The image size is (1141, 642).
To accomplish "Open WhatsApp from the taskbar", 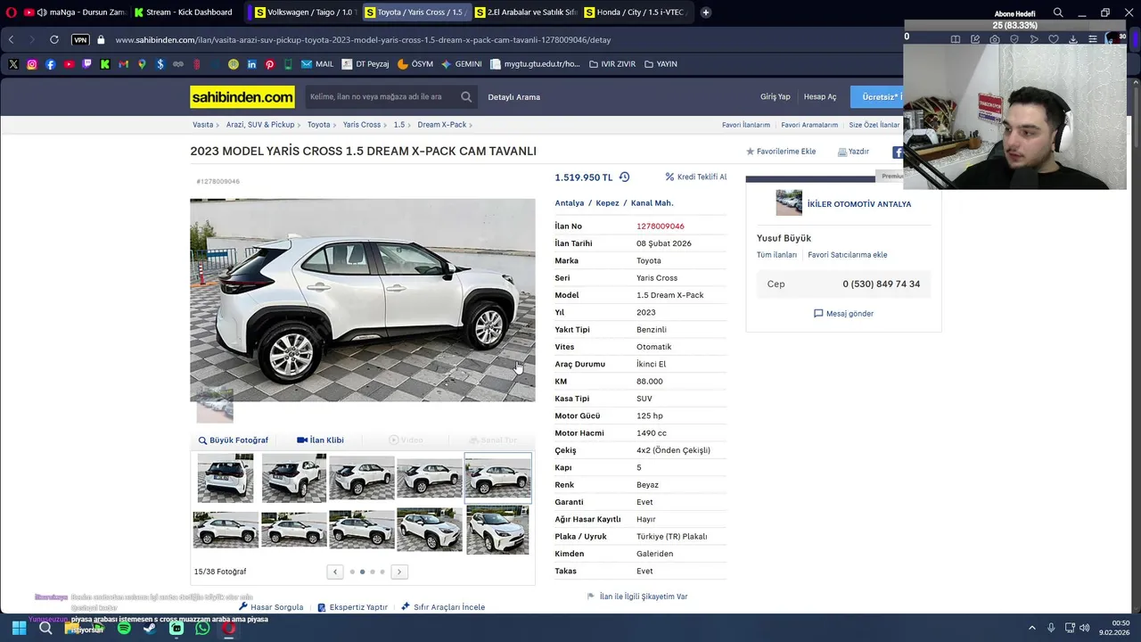I will [x=202, y=628].
